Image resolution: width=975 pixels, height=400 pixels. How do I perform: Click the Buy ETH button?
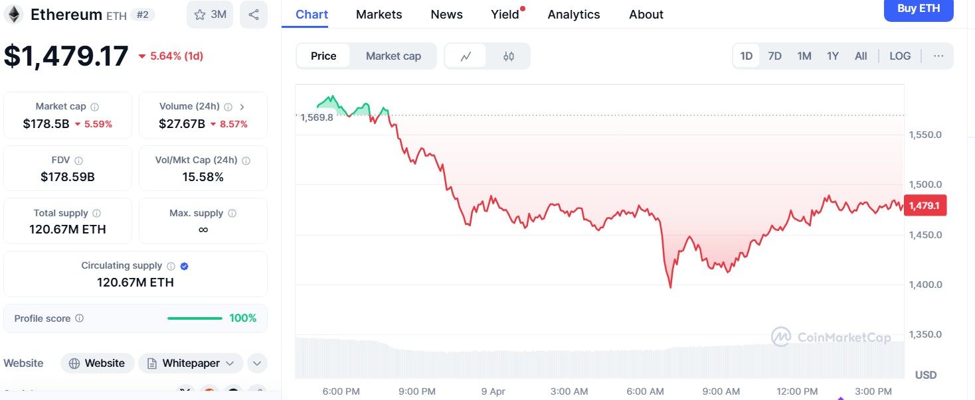tap(919, 9)
